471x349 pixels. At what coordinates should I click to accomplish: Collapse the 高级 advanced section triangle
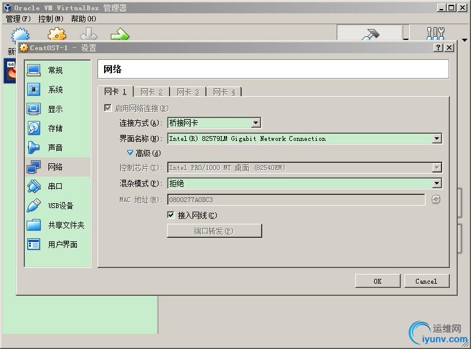(x=130, y=153)
